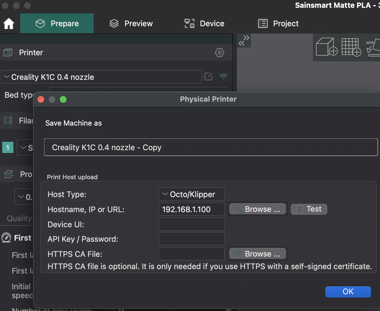Viewport: 380px width, 311px height.
Task: Click the printer Wi-Fi connection icon
Action: (x=223, y=76)
